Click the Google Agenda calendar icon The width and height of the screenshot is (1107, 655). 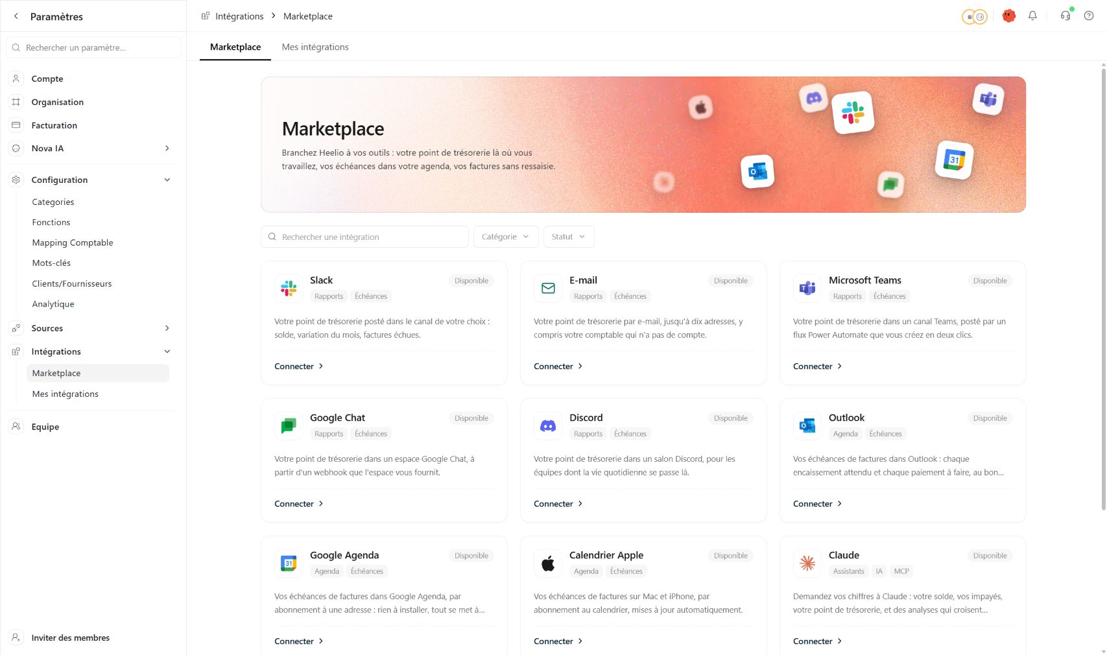pos(289,563)
